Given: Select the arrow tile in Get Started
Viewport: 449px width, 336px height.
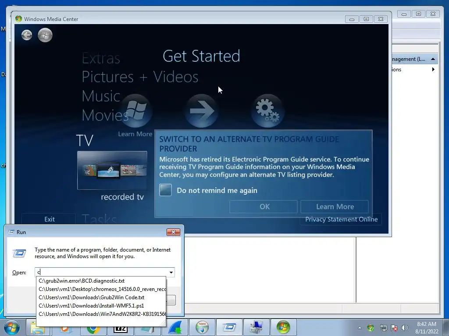Looking at the screenshot, I should point(202,111).
